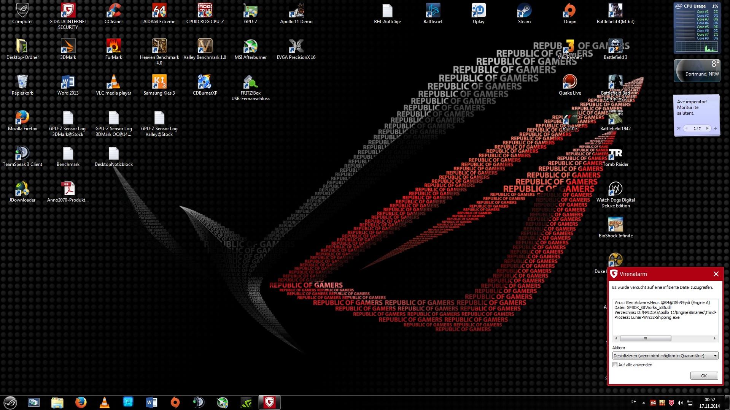
Task: Open the EVGA PrecisionX 16 shortcut
Action: [x=296, y=49]
